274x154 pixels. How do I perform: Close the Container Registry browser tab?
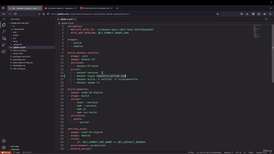pos(75,8)
